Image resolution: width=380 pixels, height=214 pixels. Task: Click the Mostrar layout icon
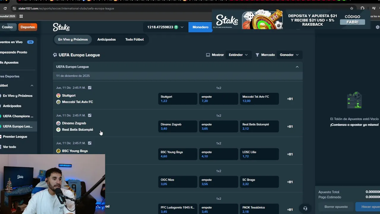tap(208, 55)
